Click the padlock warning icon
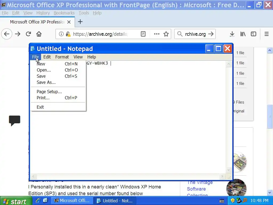The image size is (273, 205). (x=68, y=34)
